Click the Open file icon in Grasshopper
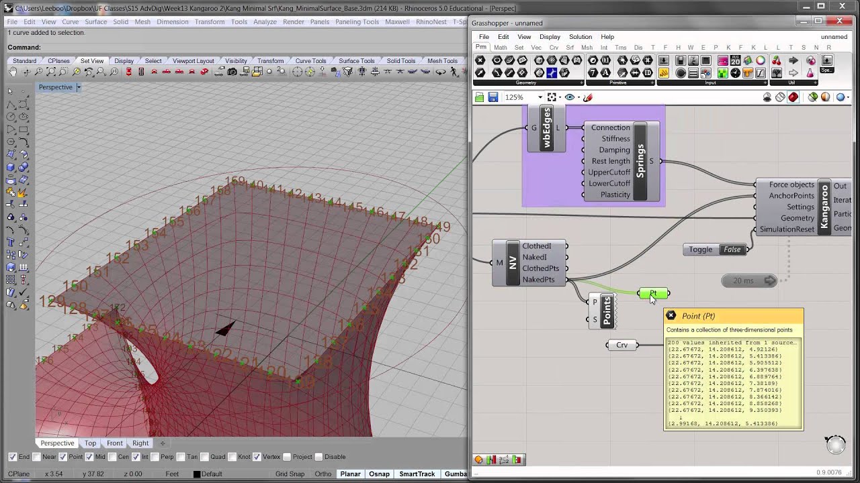Image resolution: width=860 pixels, height=483 pixels. pos(480,97)
